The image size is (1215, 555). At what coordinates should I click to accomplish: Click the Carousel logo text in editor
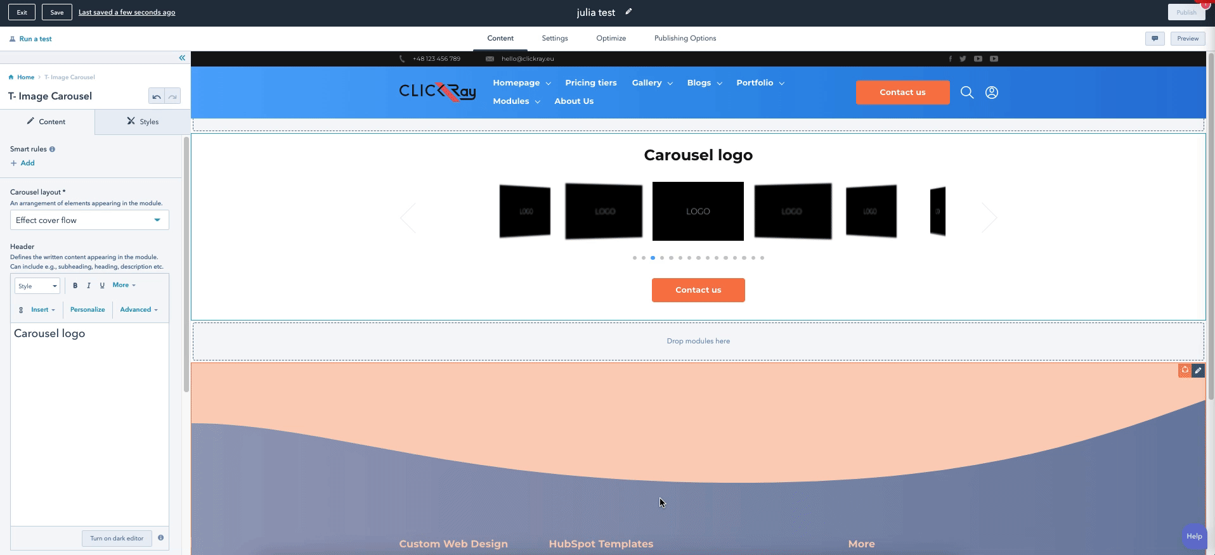tap(49, 334)
